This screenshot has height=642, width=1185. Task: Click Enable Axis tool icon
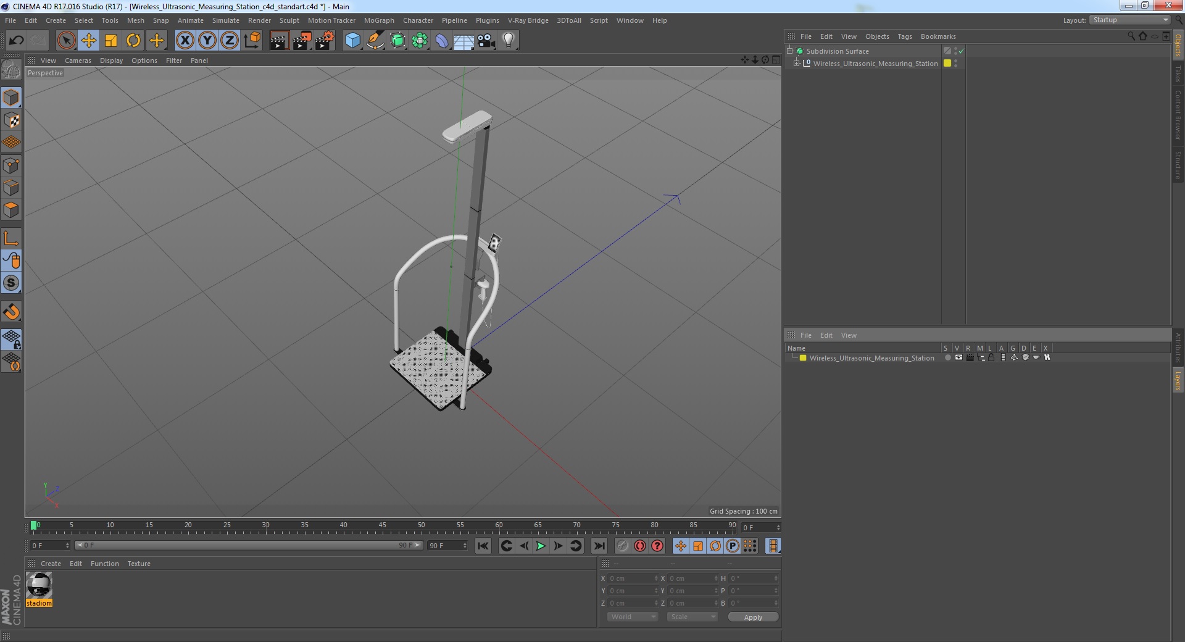point(11,238)
